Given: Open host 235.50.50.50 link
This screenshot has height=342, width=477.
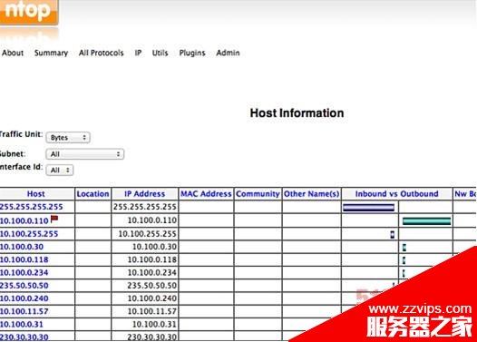Looking at the screenshot, I should (24, 286).
